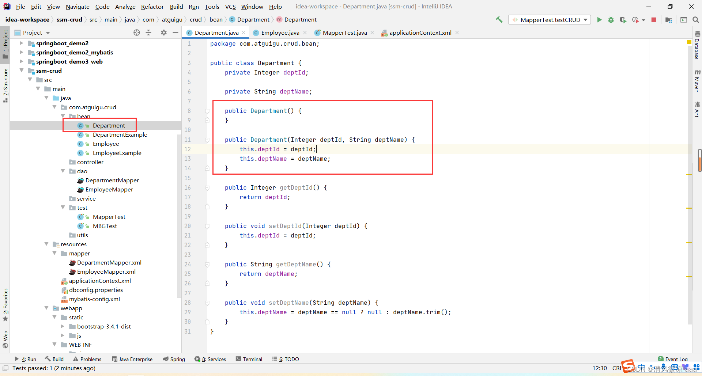Screen dimensions: 702x376
Task: Hide the Project tool window
Action: pos(175,33)
